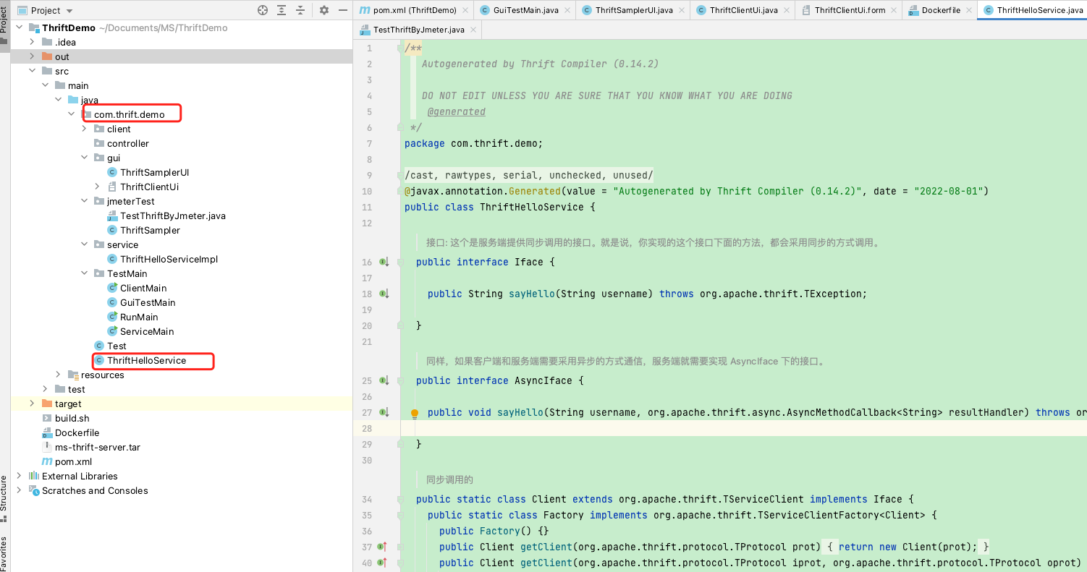
Task: Click implemented gutter icon on line 25
Action: (x=384, y=380)
